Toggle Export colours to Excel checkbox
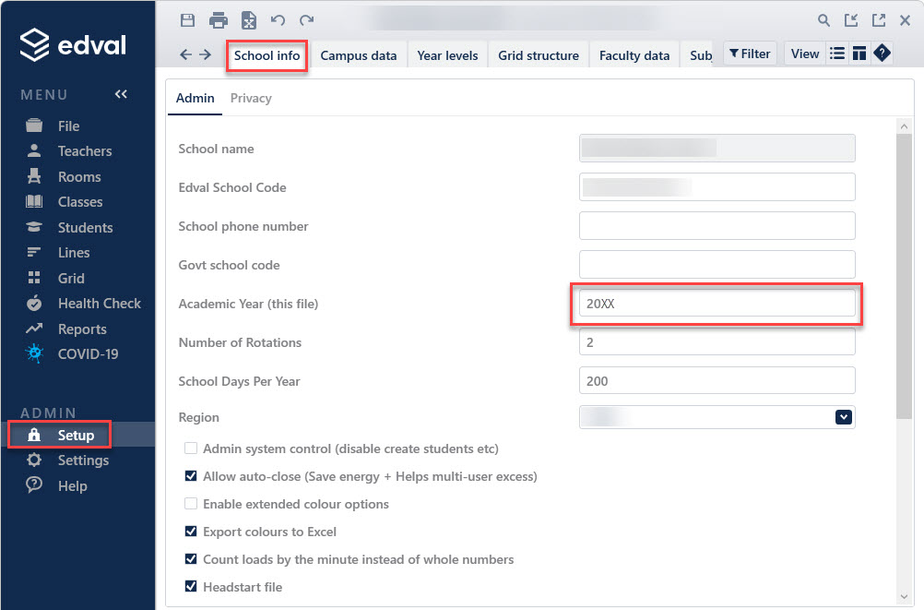This screenshot has height=610, width=924. click(x=191, y=531)
